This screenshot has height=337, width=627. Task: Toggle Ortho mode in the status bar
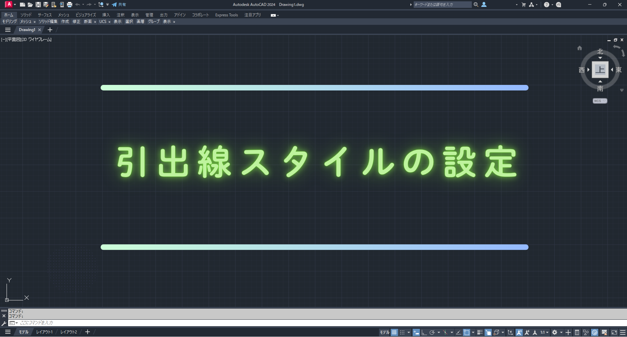tap(424, 332)
